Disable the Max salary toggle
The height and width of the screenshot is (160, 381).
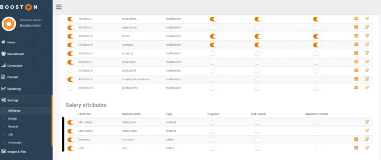pyautogui.click(x=71, y=131)
